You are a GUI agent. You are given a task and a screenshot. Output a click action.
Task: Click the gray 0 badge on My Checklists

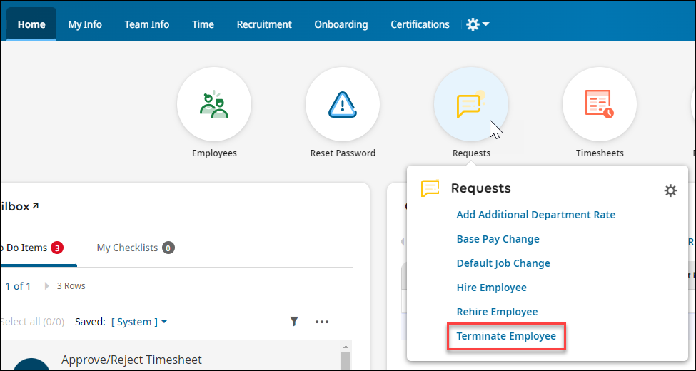point(168,248)
